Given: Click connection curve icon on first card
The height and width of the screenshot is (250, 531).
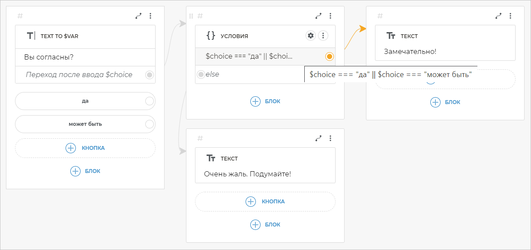Looking at the screenshot, I should coord(138,16).
